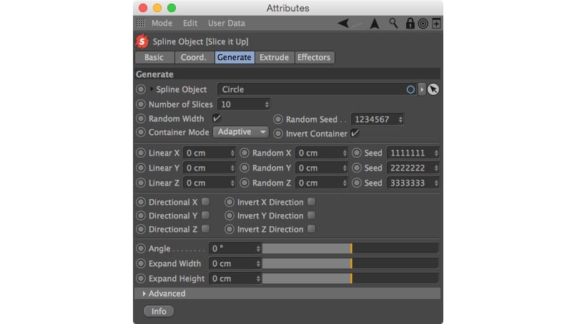The image size is (577, 324).
Task: Click the Number of Slices stepper arrows
Action: [267, 104]
